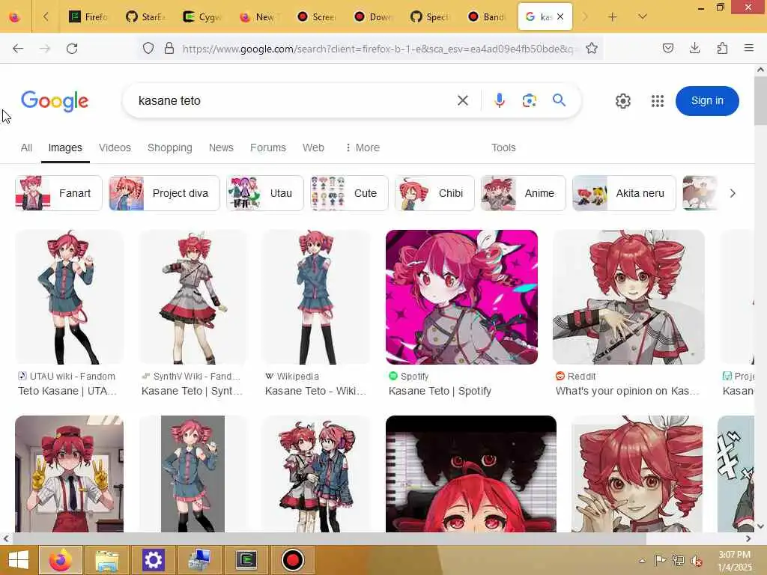The image size is (767, 575).
Task: Switch to the Forums tab
Action: 268,147
